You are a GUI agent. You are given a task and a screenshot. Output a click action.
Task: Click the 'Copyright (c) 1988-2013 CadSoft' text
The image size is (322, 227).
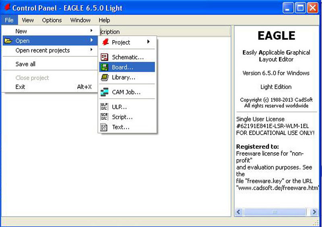276,100
